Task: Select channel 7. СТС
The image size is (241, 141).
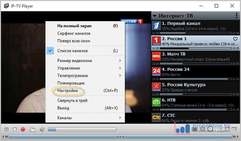Action: pyautogui.click(x=196, y=118)
